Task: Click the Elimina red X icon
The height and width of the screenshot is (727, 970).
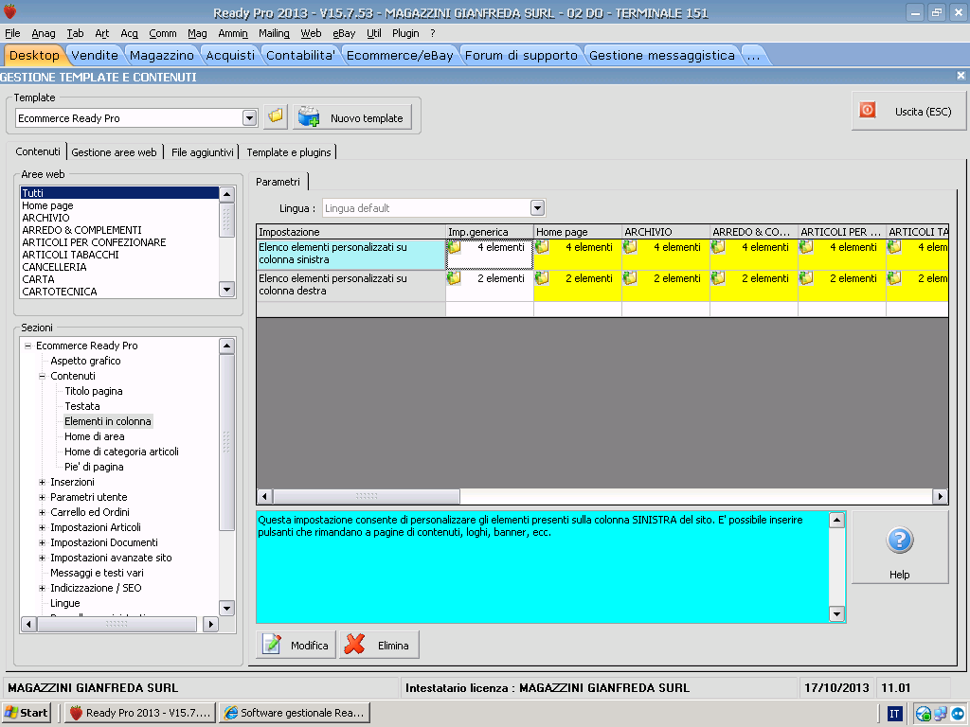Action: pyautogui.click(x=379, y=645)
